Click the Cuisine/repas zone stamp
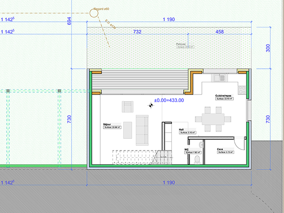284x213 pixels. click(x=225, y=97)
